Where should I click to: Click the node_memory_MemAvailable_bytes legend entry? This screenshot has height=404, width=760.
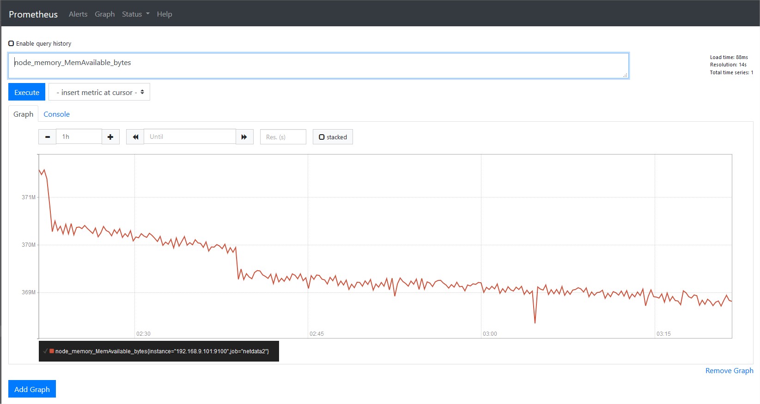point(162,351)
